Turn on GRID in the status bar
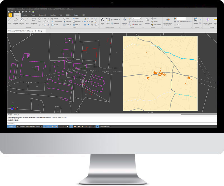The image size is (224, 186). click(39, 127)
